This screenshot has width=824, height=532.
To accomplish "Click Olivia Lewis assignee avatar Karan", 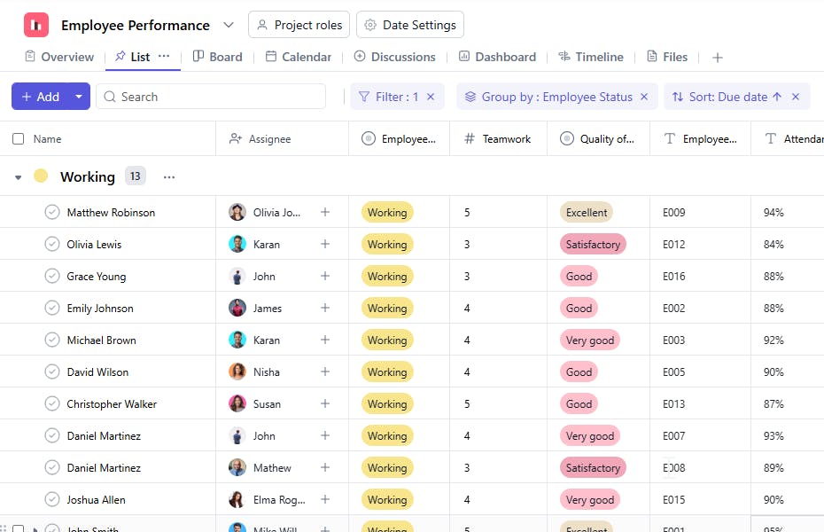I will click(x=237, y=244).
